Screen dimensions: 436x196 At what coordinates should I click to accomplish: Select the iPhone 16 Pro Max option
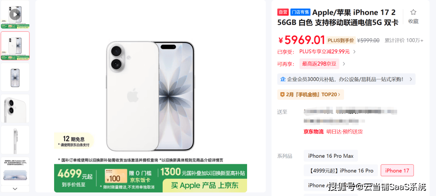[x=331, y=156]
